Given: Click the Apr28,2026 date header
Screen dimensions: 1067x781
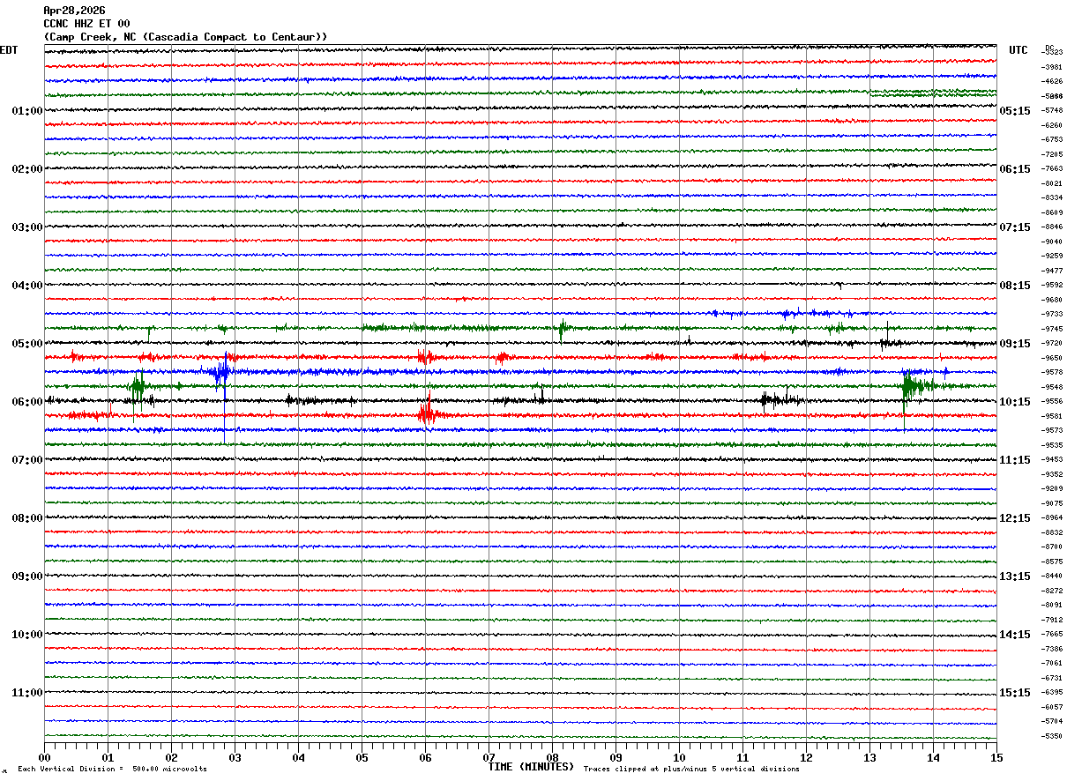Looking at the screenshot, I should coord(74,11).
